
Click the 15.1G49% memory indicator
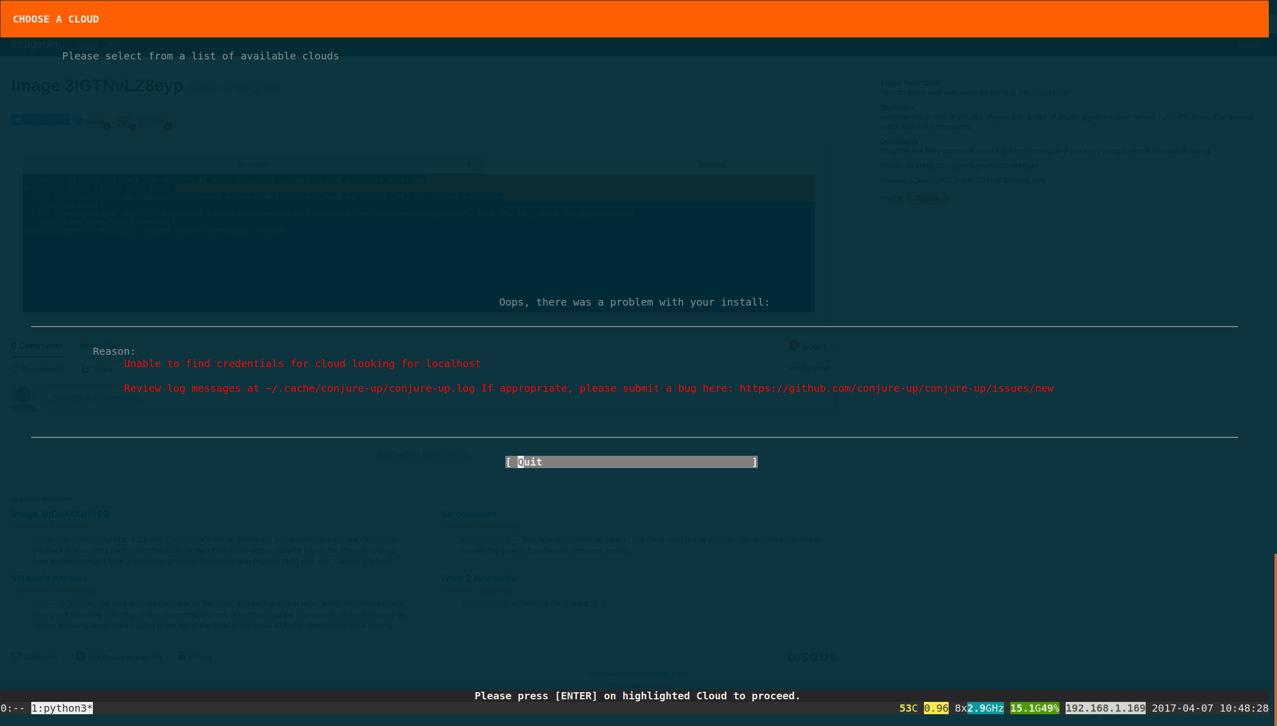[1034, 708]
